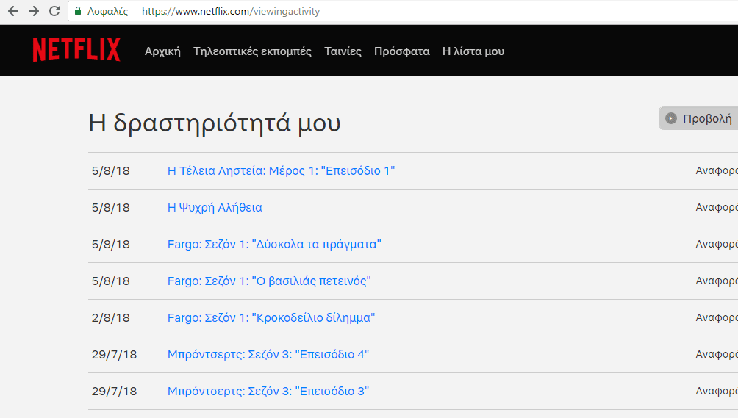The width and height of the screenshot is (738, 418).
Task: Click date 29/7/18 beside "Επεισόδιο 3"
Action: [115, 391]
